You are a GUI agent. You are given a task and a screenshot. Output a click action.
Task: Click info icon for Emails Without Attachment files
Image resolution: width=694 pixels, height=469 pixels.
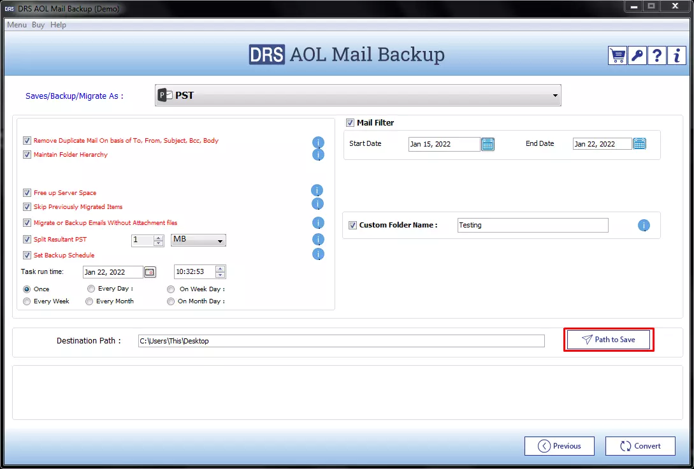[318, 223]
